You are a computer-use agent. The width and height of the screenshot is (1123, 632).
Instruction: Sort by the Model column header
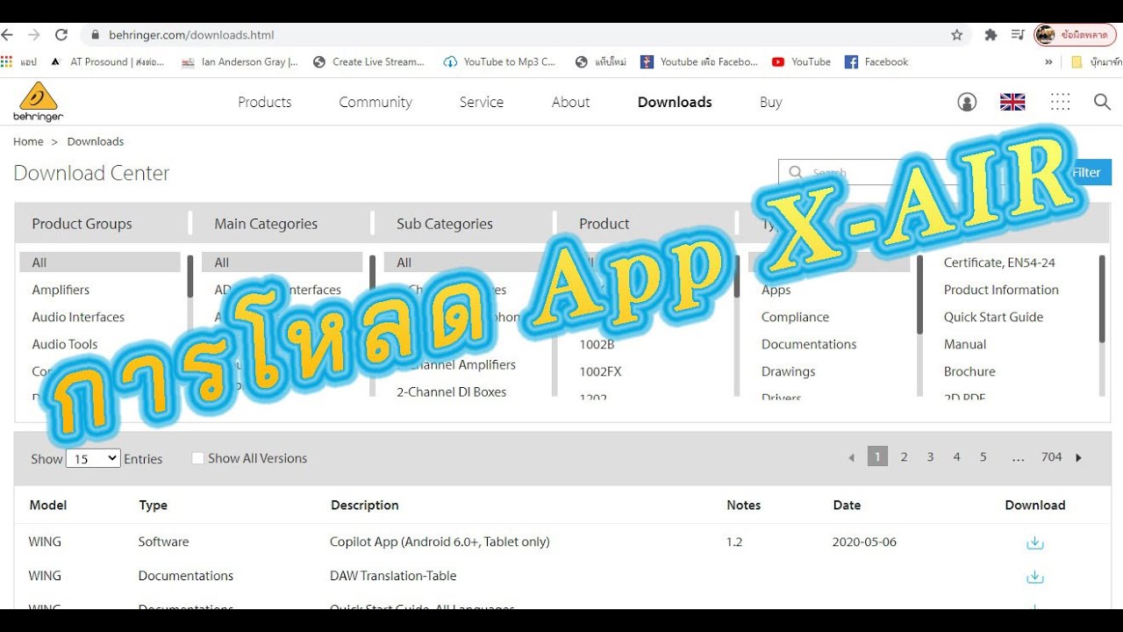tap(47, 505)
